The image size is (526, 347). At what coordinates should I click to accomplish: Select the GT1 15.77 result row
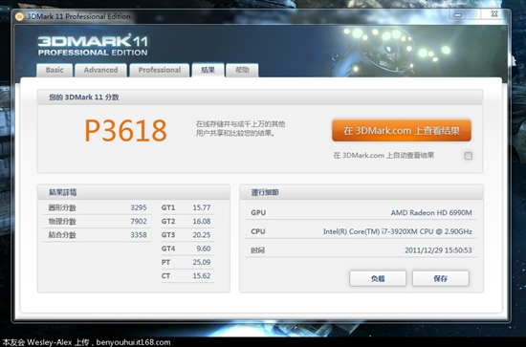[187, 207]
